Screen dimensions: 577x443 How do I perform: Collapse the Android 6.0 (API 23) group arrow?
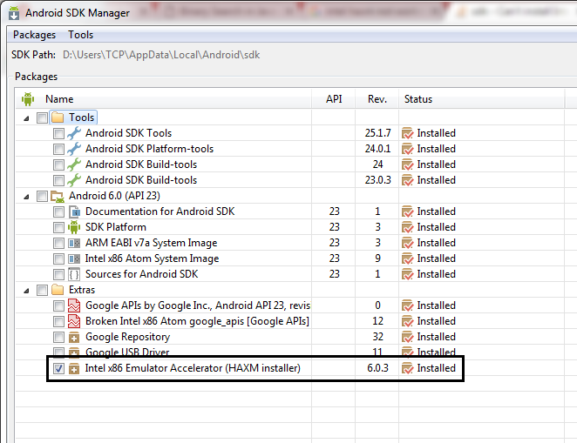pos(26,197)
